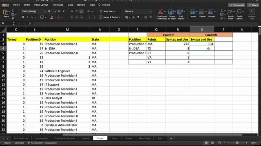The height and width of the screenshot is (146, 261).
Task: Open the Data ribbon tab
Action: coord(70,5)
